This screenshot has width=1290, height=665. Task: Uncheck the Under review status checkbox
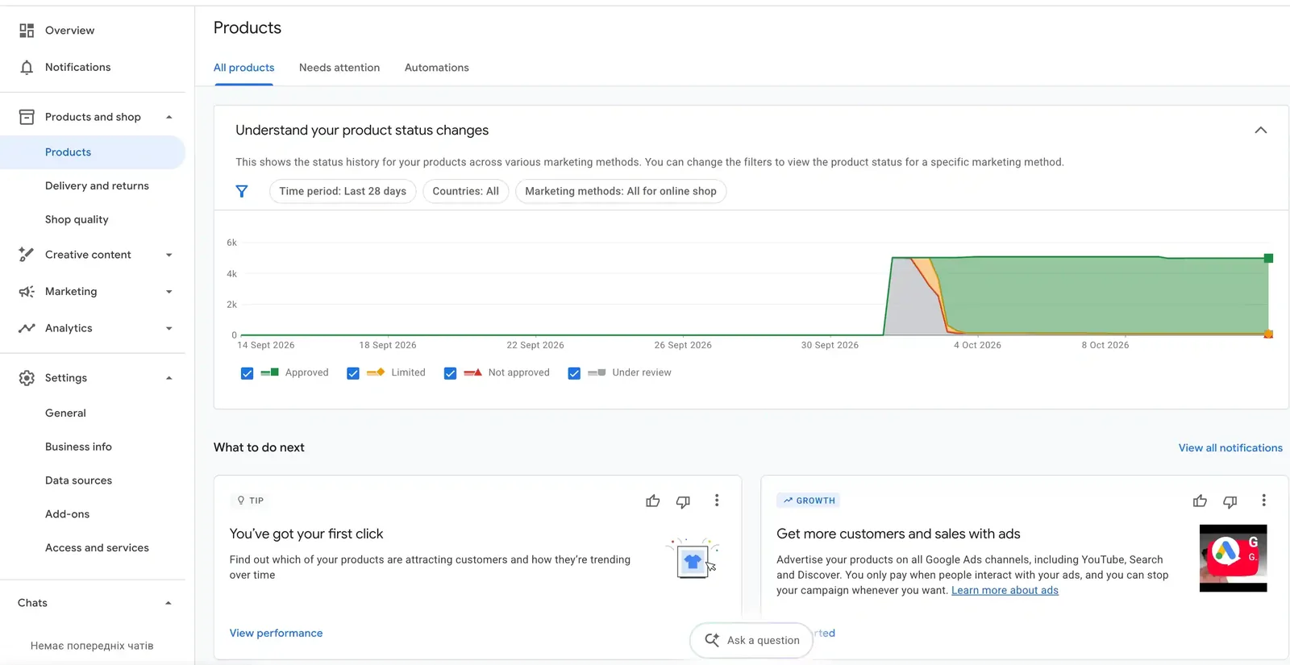[574, 373]
